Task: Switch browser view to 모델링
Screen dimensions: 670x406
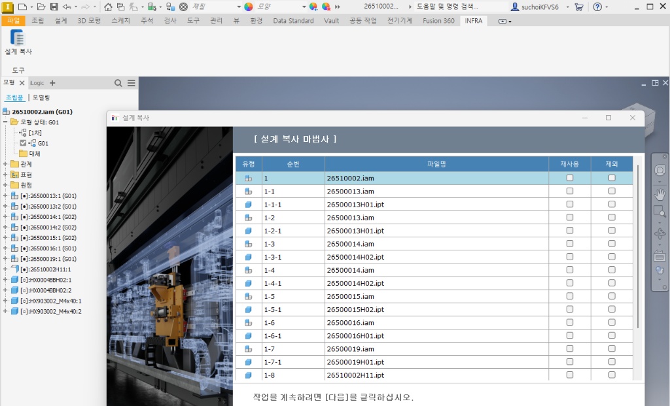Action: 41,97
